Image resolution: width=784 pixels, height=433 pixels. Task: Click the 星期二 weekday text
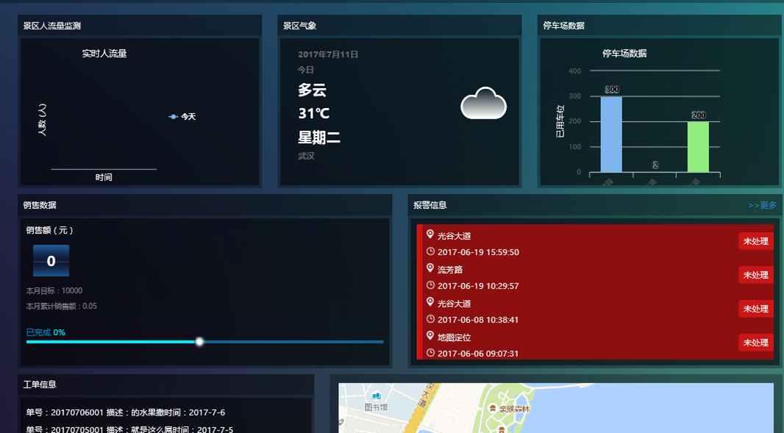tap(319, 137)
